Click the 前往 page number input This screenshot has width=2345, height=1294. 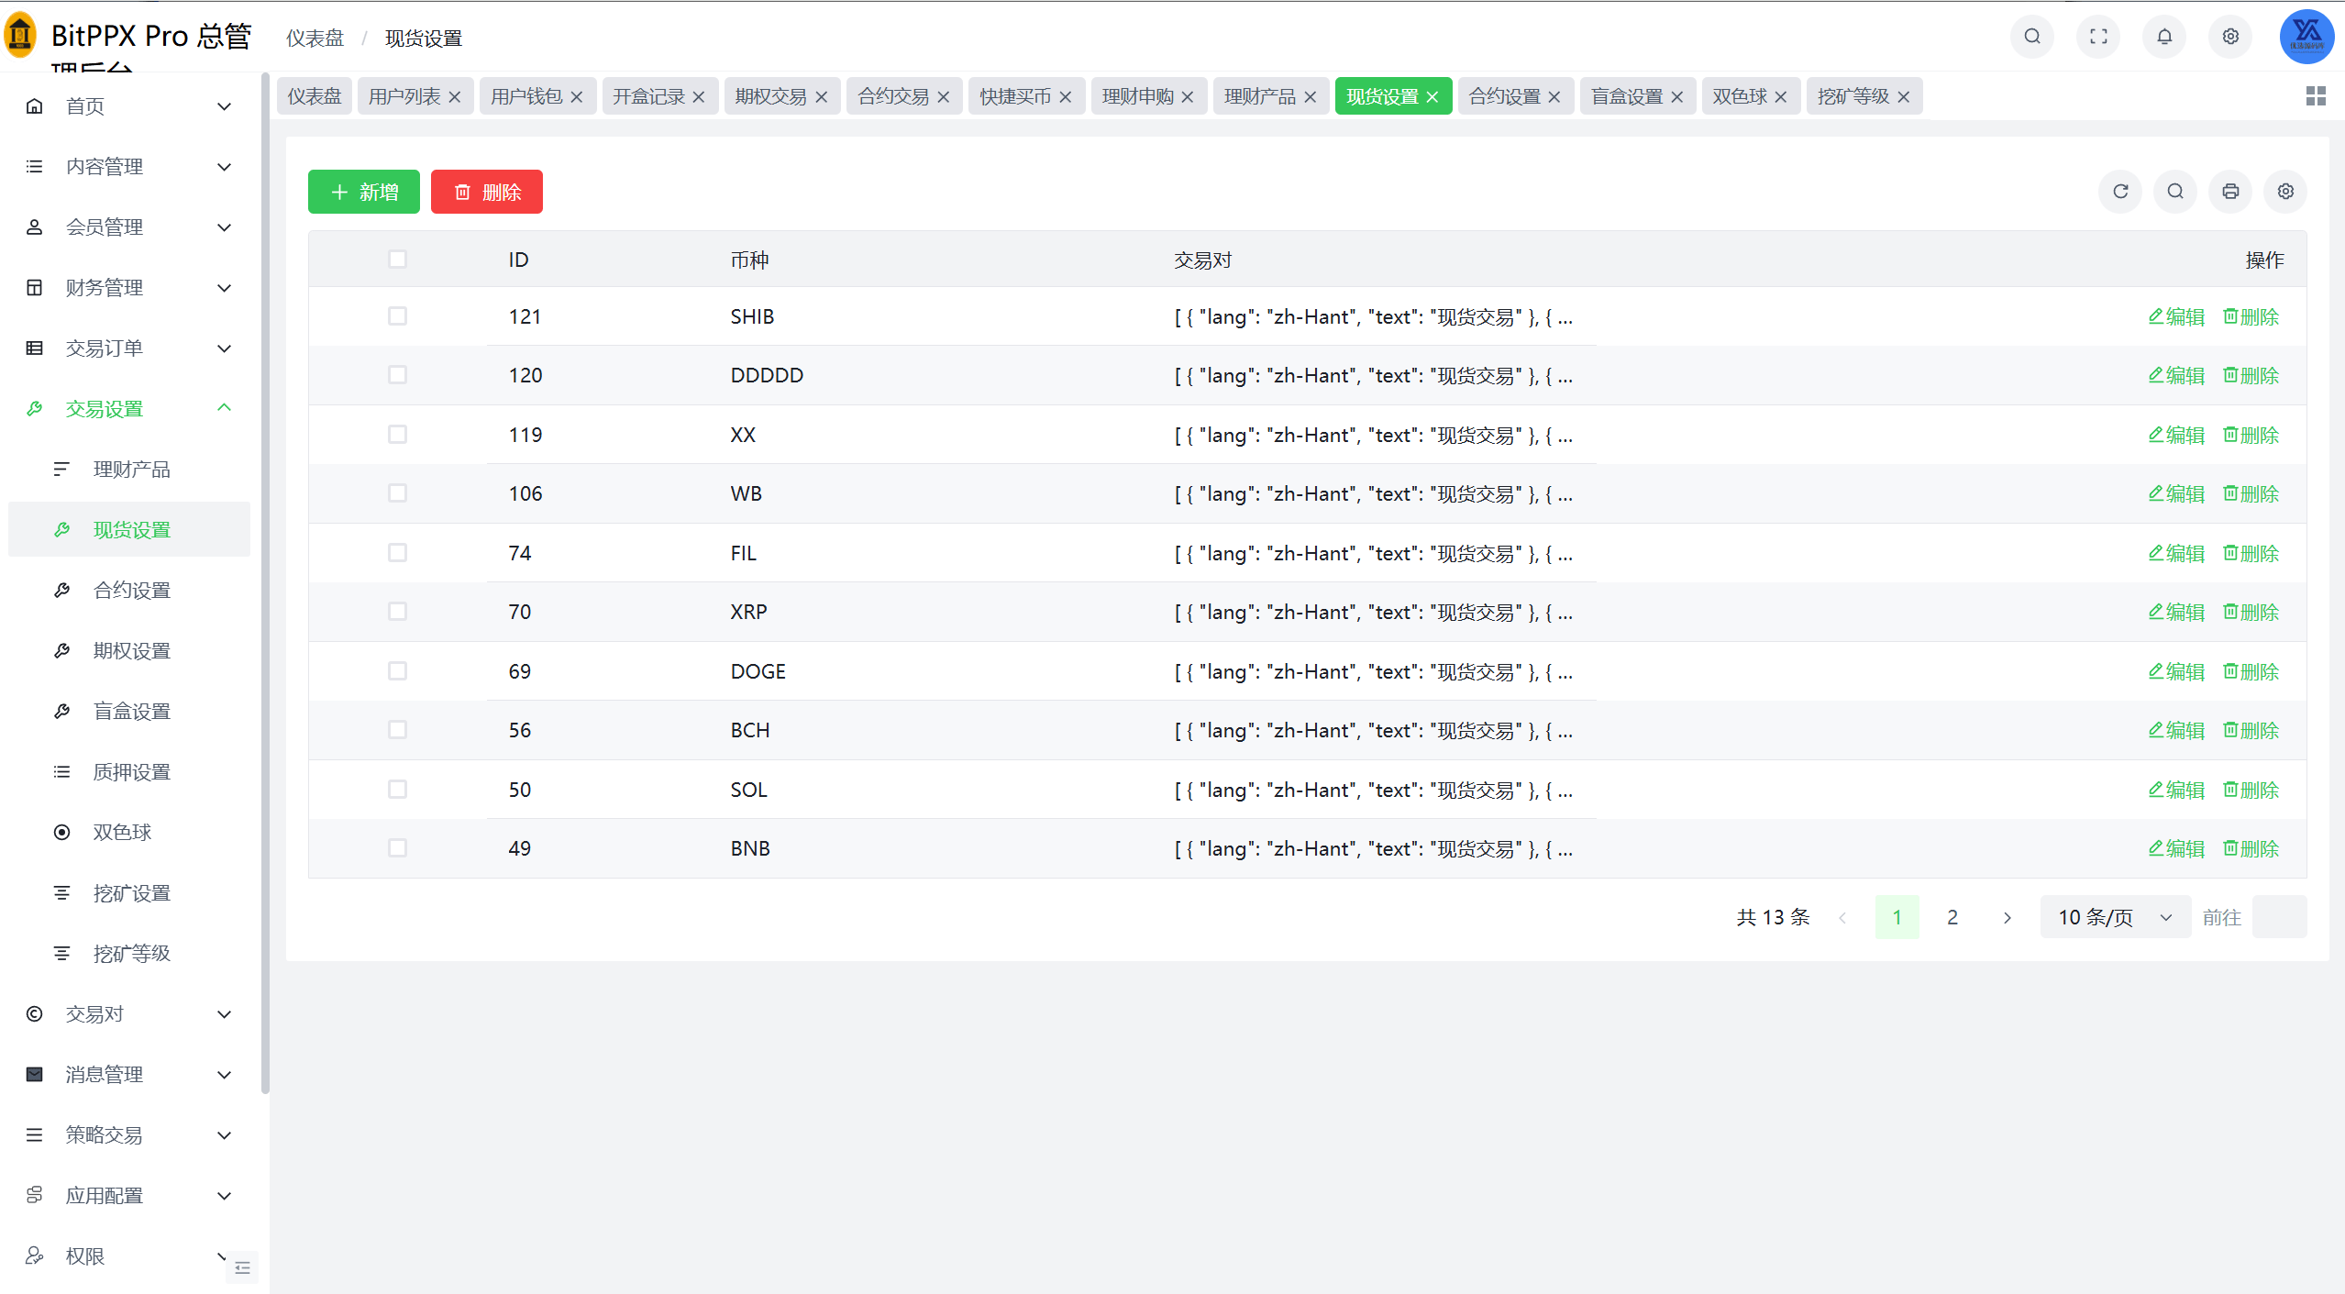2279,917
